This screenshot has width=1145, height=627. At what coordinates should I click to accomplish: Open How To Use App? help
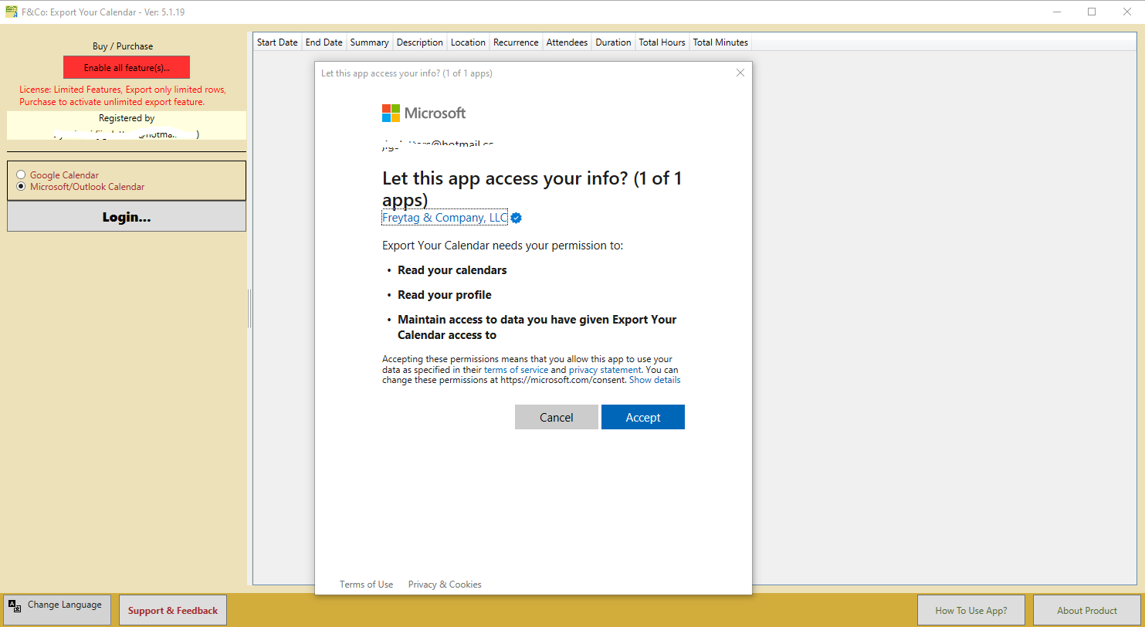[971, 610]
